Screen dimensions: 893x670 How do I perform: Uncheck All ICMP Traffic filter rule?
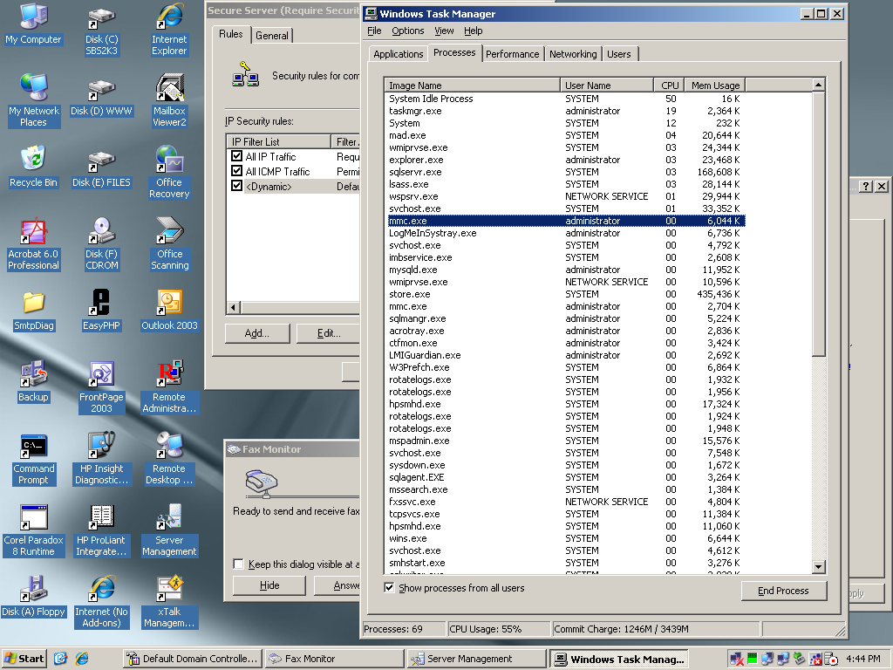pos(237,170)
